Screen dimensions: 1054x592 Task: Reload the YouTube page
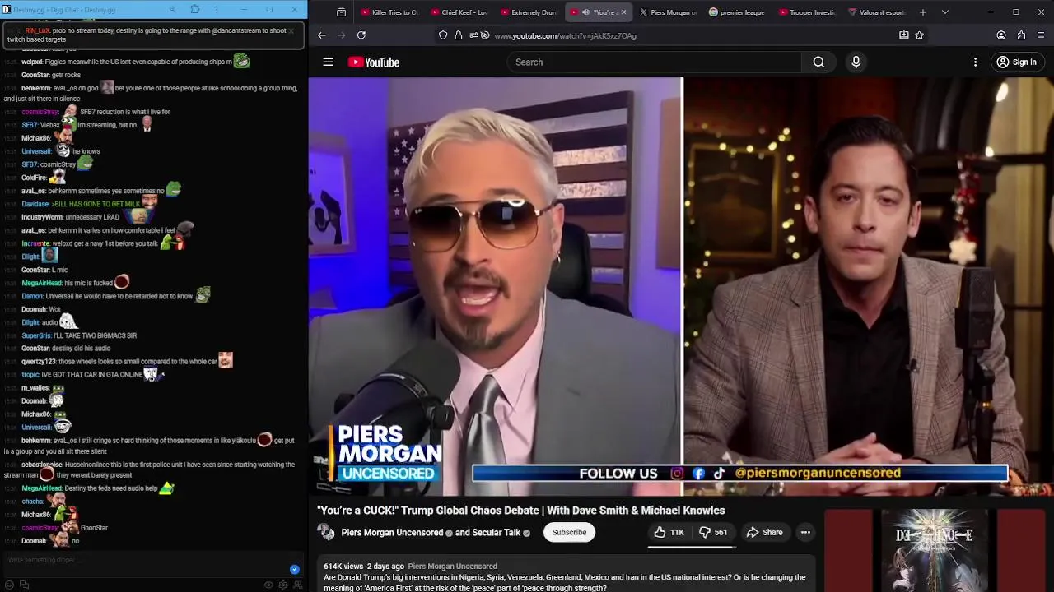tap(361, 35)
